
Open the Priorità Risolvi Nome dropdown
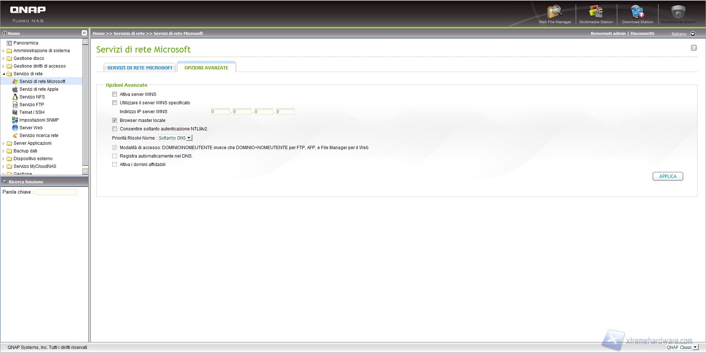(x=175, y=138)
